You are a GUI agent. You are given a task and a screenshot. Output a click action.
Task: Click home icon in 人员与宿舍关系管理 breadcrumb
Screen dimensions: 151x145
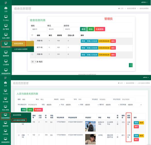(119, 83)
